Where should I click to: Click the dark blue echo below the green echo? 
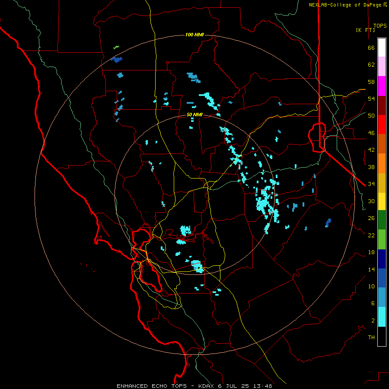(x=117, y=60)
